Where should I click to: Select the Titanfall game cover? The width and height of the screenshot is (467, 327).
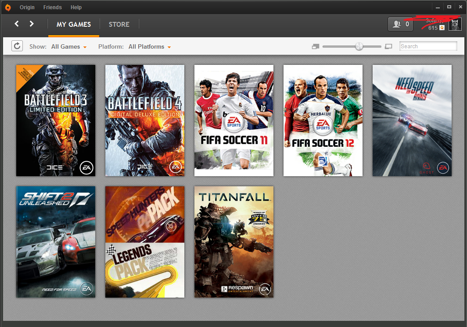click(x=234, y=242)
